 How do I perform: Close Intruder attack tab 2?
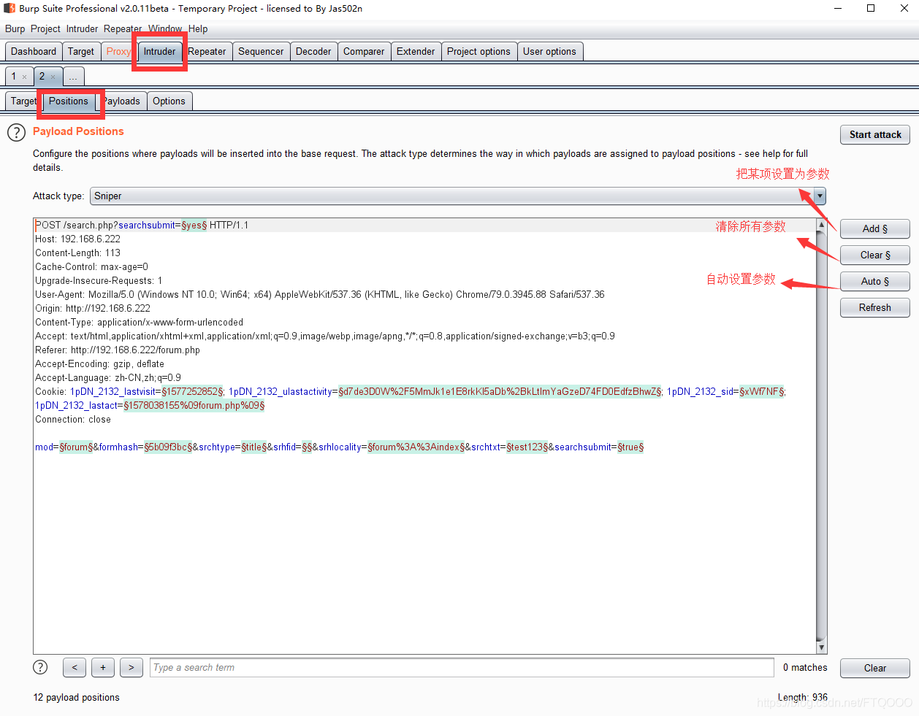click(53, 77)
